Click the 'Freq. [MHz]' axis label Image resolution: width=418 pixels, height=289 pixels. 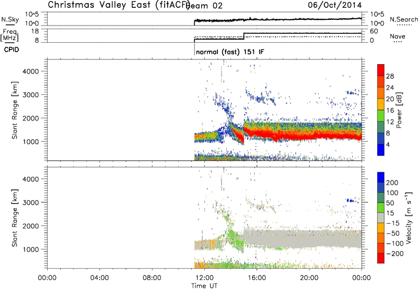point(9,35)
